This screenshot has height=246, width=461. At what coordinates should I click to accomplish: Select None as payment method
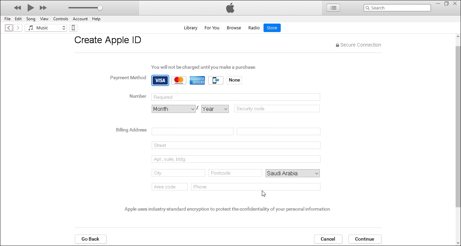coord(234,80)
